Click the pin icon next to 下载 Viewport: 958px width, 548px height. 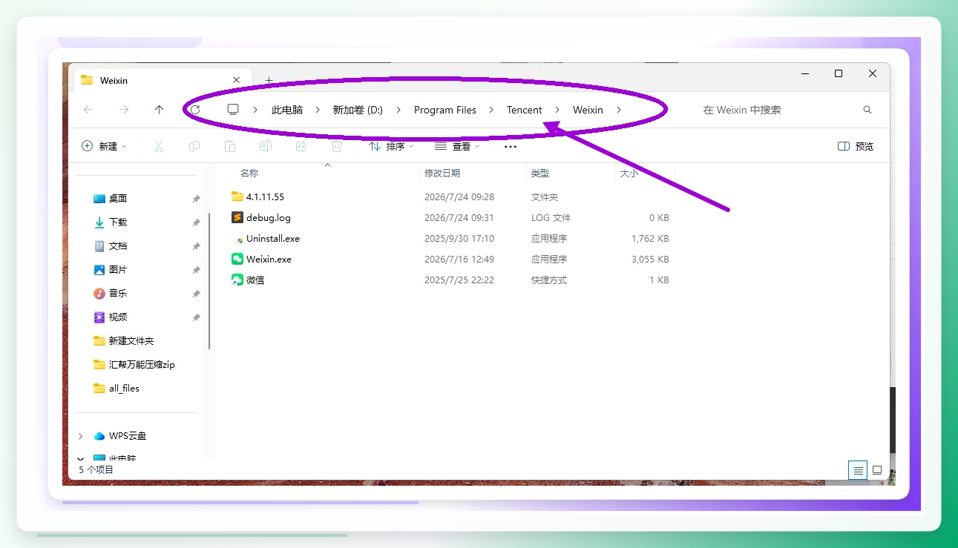point(196,222)
